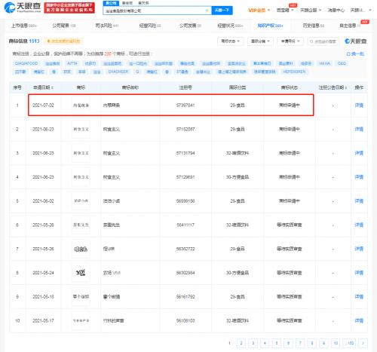This screenshot has width=377, height=352.
Task: Switch to the 公司发展 tab
Action: [190, 26]
